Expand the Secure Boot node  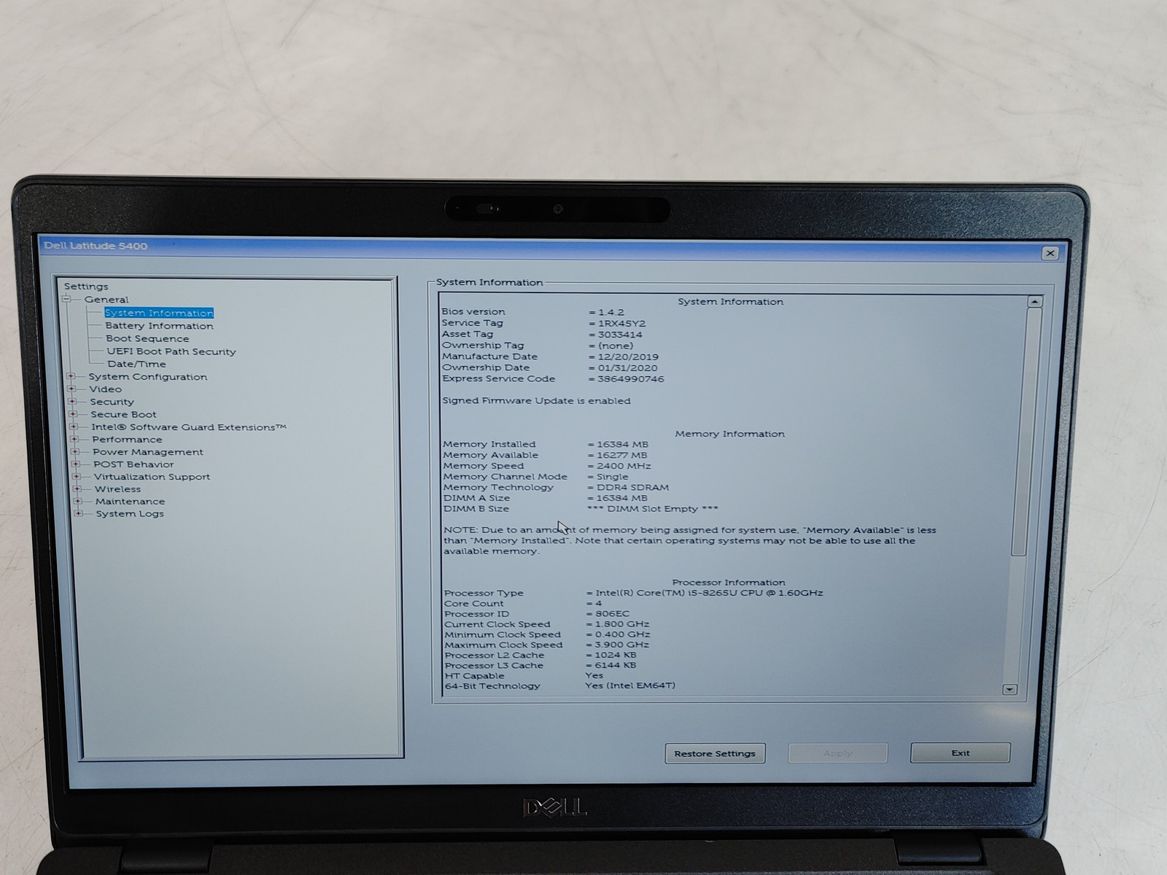click(x=73, y=414)
